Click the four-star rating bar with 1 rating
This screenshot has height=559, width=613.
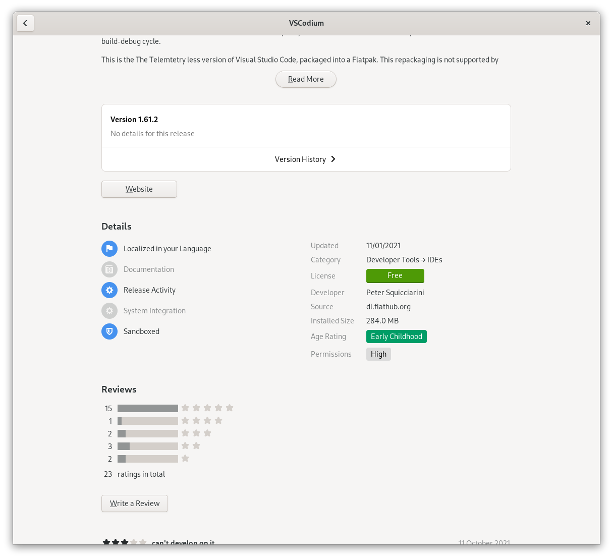click(148, 421)
